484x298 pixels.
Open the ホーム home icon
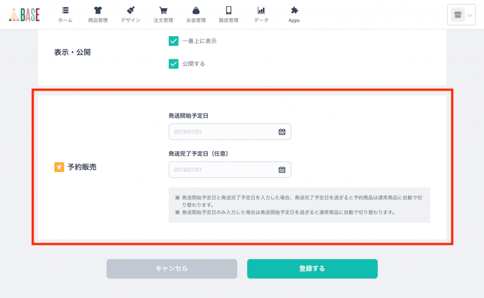point(65,10)
